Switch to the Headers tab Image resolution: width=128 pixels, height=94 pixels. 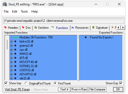11,28
